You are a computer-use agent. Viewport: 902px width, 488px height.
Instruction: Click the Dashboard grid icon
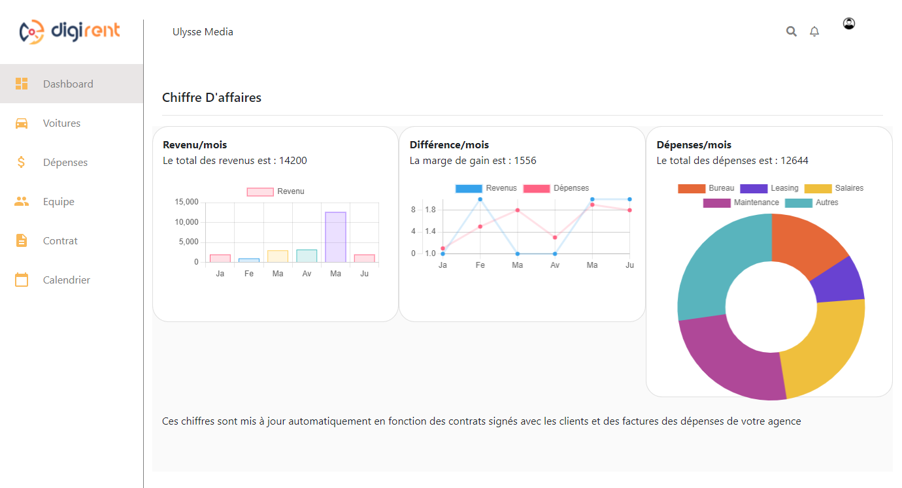click(22, 84)
